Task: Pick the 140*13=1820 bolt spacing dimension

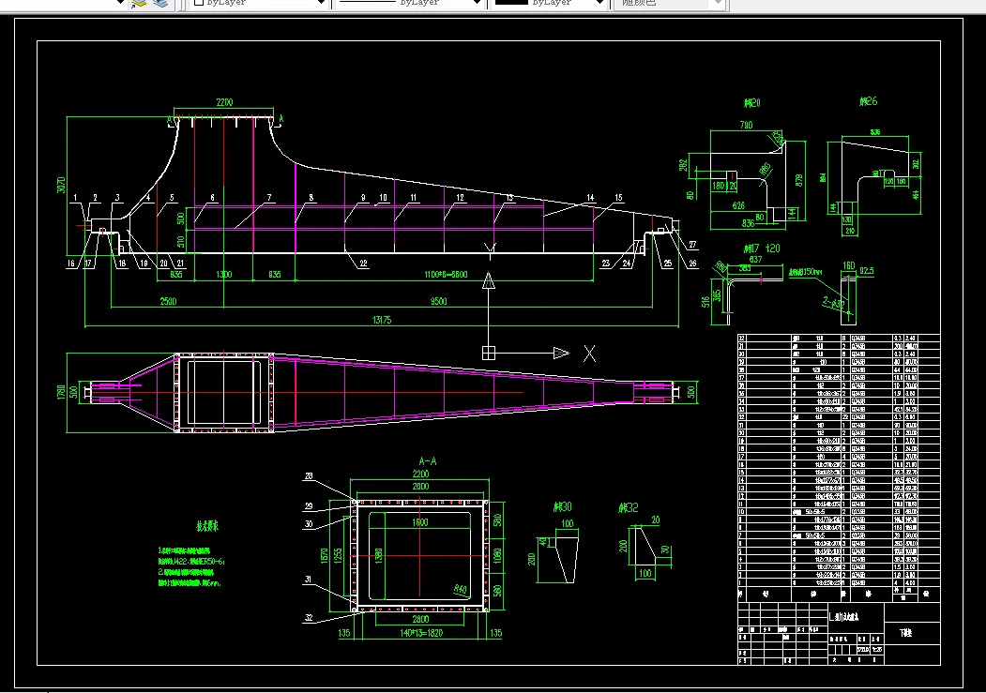Action: [421, 633]
